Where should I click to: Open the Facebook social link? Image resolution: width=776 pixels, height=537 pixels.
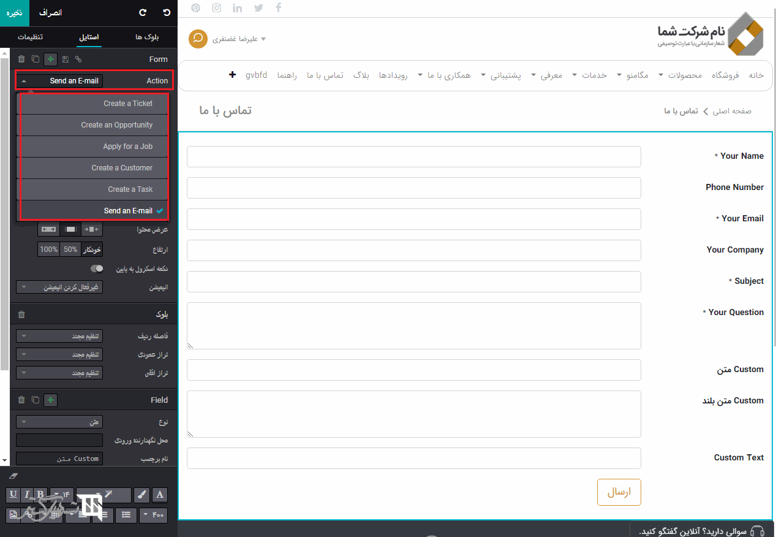(279, 8)
